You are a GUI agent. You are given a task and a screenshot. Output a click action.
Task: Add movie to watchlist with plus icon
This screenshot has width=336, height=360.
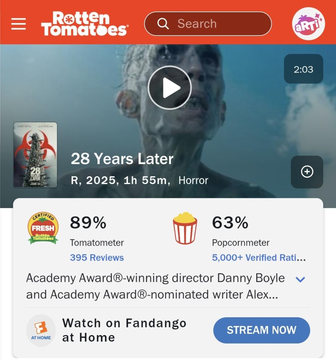307,172
